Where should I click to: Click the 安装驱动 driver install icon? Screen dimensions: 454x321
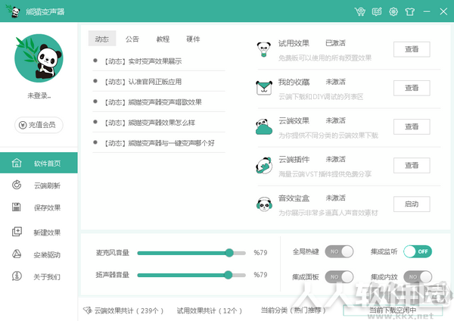point(17,254)
